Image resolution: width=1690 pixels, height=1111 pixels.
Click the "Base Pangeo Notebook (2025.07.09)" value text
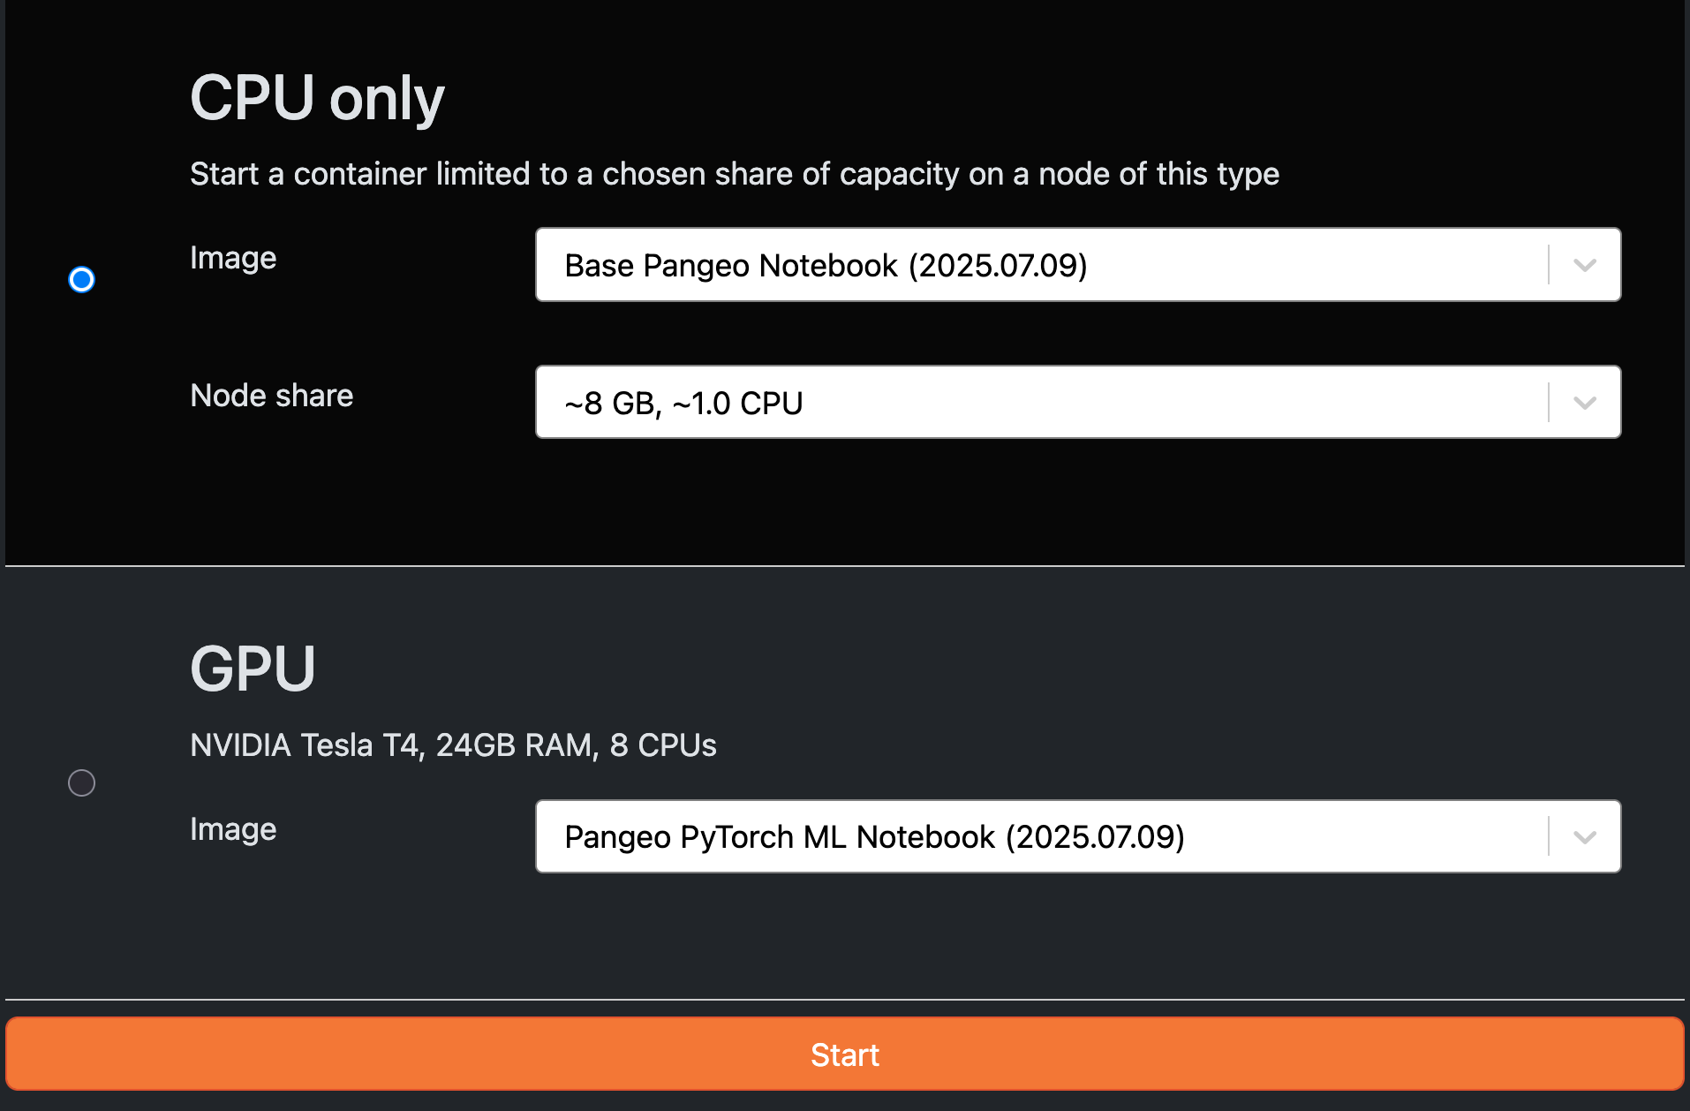coord(826,266)
